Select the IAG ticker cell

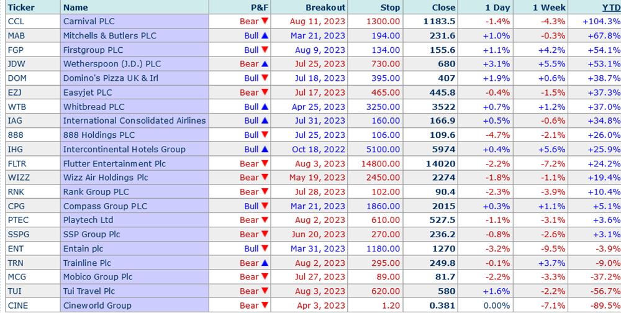click(x=17, y=121)
